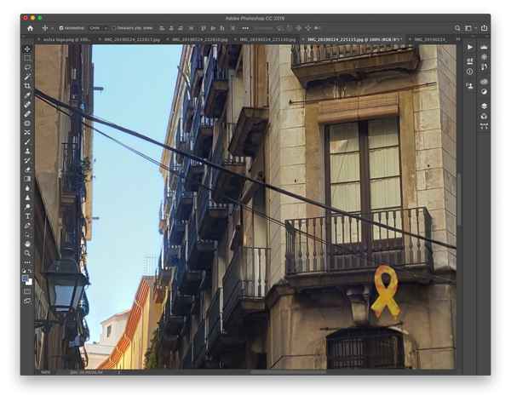Select the Lasso tool
Image resolution: width=511 pixels, height=402 pixels.
coord(27,67)
